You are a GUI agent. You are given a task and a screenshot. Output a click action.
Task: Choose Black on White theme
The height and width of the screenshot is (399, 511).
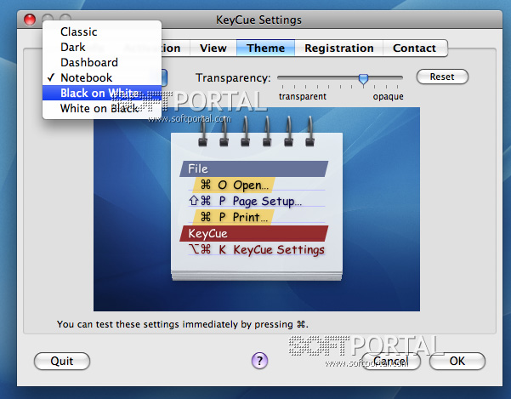pos(102,94)
